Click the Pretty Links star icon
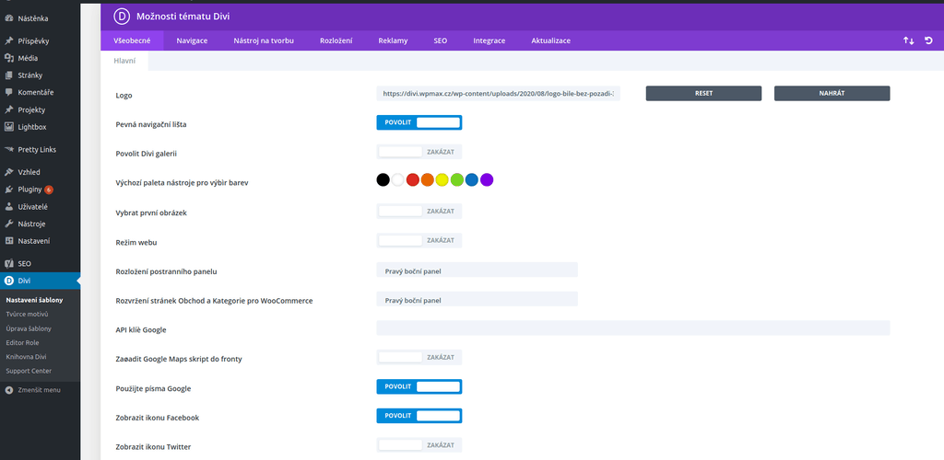 tap(9, 150)
